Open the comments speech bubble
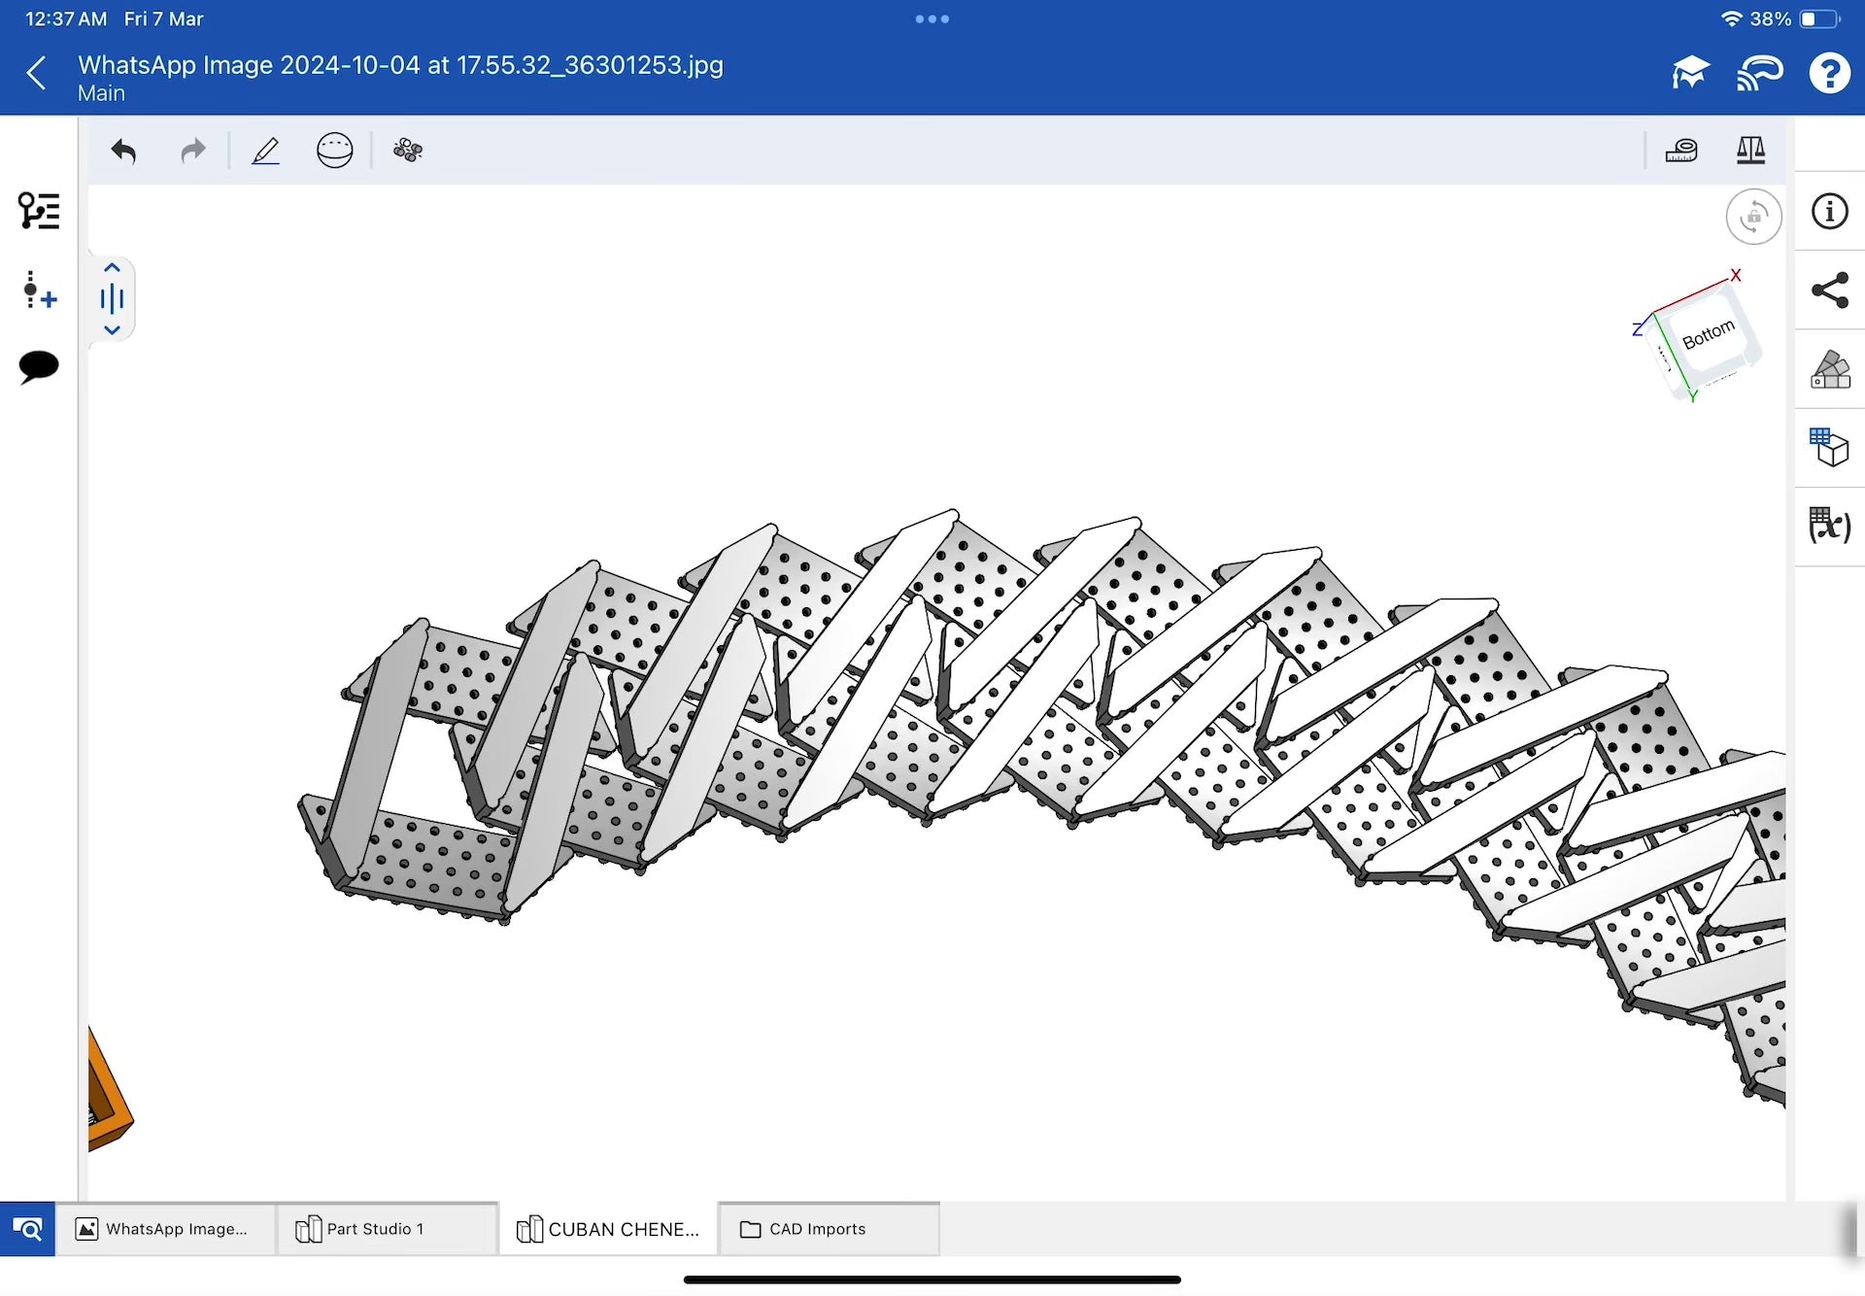 [39, 366]
